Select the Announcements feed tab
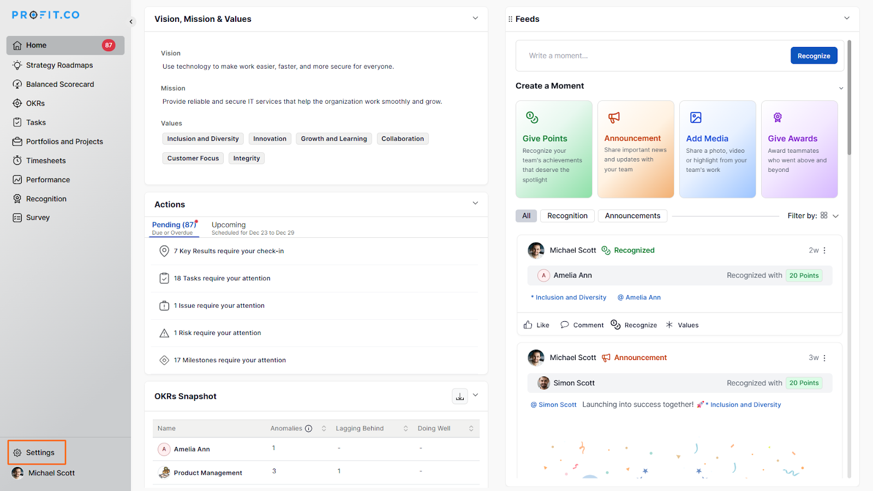The width and height of the screenshot is (873, 491). click(x=632, y=215)
